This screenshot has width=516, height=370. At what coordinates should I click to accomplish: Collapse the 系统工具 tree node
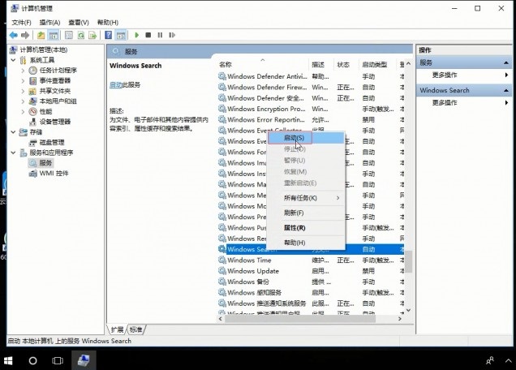click(14, 60)
